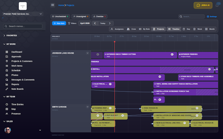
Task: Switch to Day view
Action: coord(186,29)
